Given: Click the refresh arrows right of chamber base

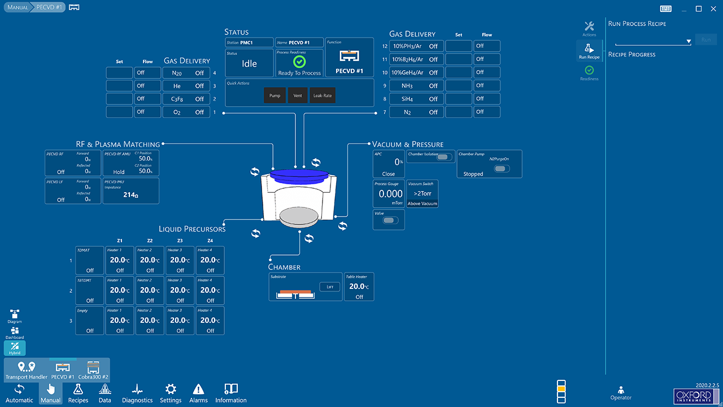Looking at the screenshot, I should tap(343, 226).
